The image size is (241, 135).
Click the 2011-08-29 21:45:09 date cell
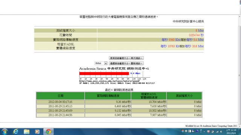click(x=60, y=111)
